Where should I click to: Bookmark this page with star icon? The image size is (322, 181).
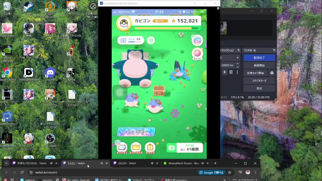229,172
